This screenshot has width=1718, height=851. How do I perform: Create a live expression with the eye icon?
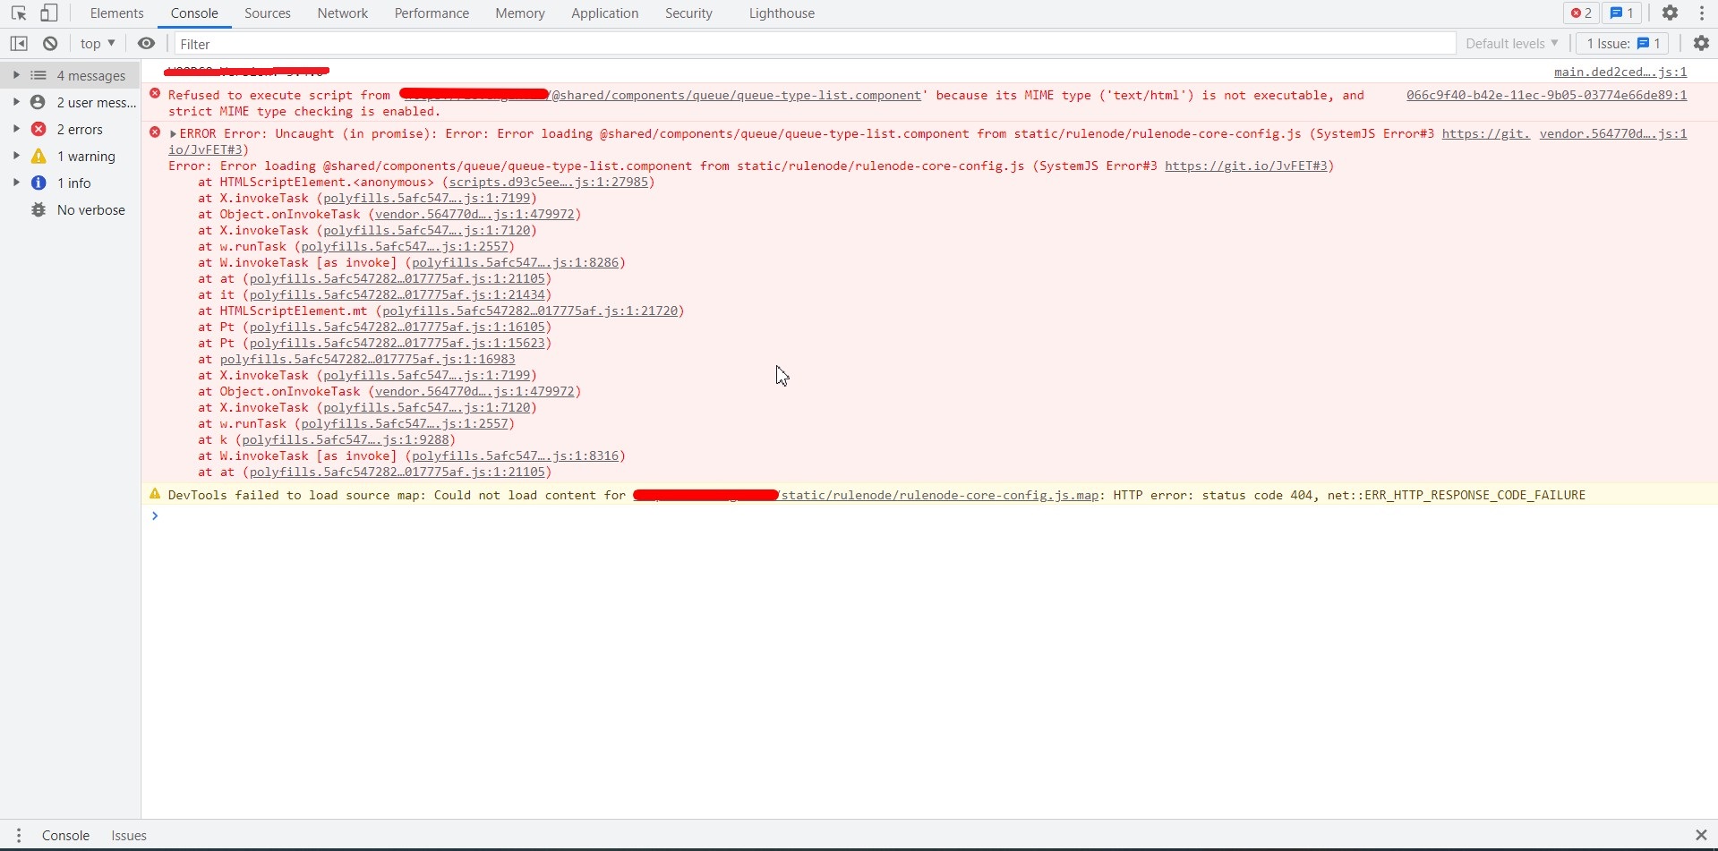click(147, 43)
